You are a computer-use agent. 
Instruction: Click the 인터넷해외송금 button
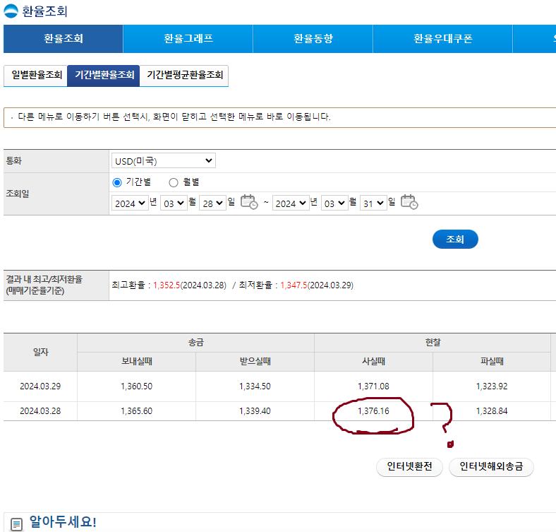pyautogui.click(x=491, y=467)
